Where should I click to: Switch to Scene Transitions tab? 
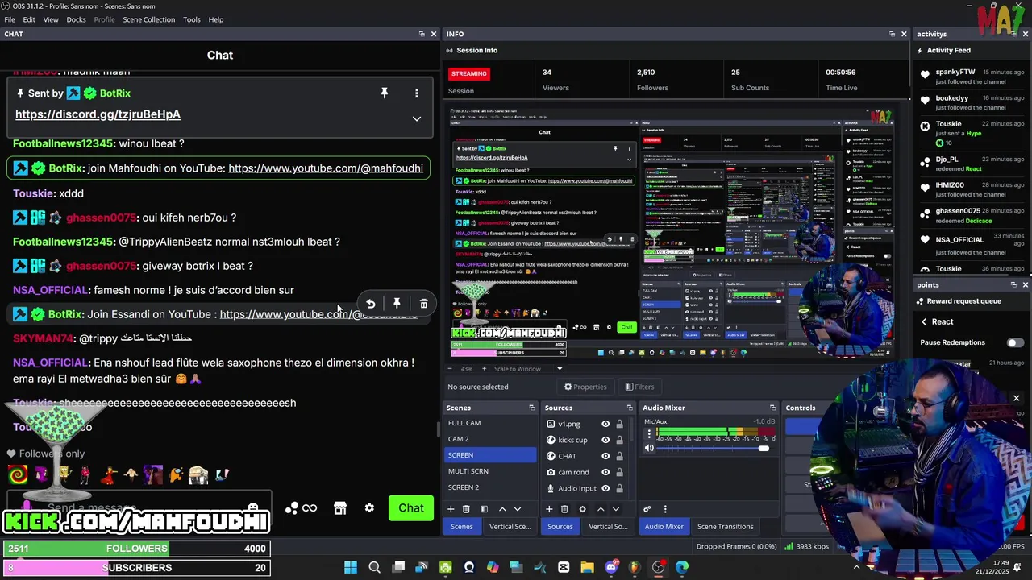click(x=725, y=527)
